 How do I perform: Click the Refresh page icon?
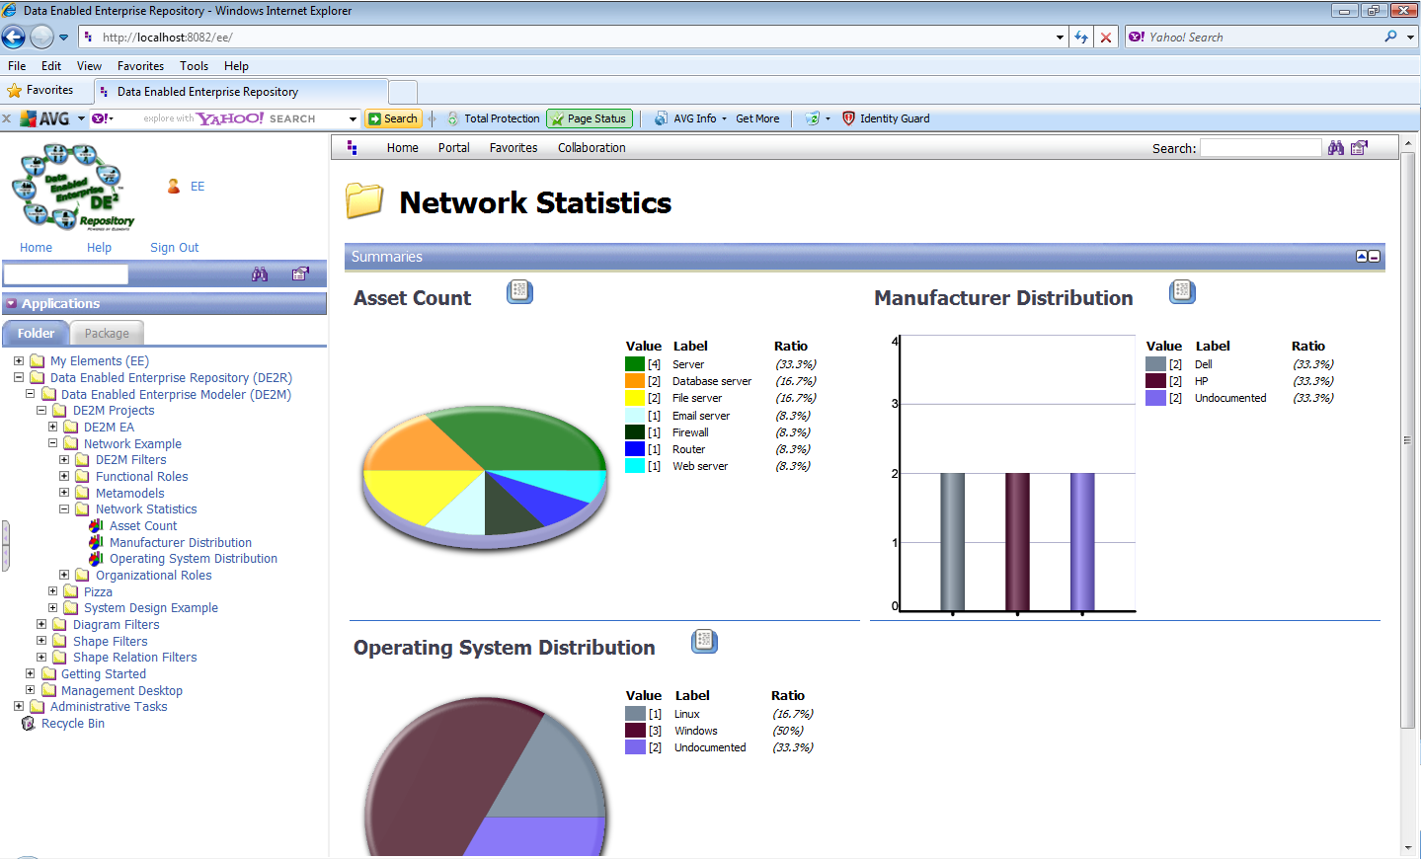1081,38
